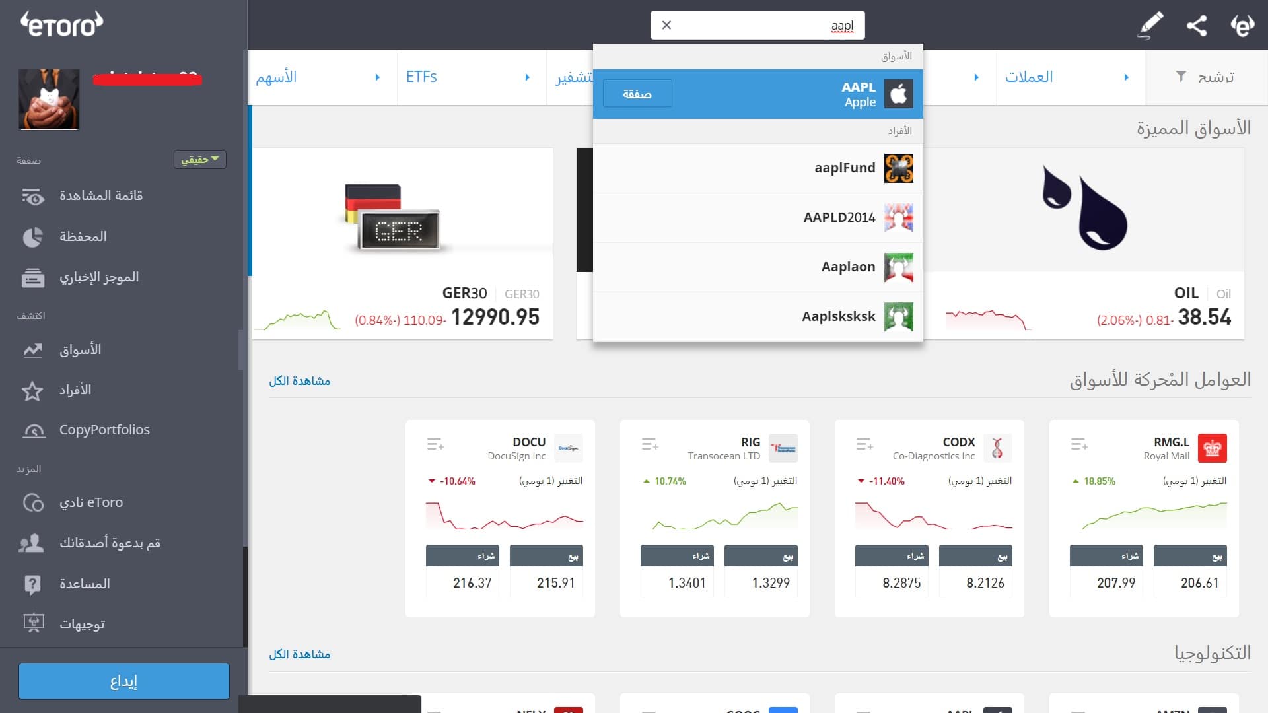Image resolution: width=1268 pixels, height=713 pixels.
Task: Open the portfolio pie chart icon
Action: pyautogui.click(x=32, y=237)
